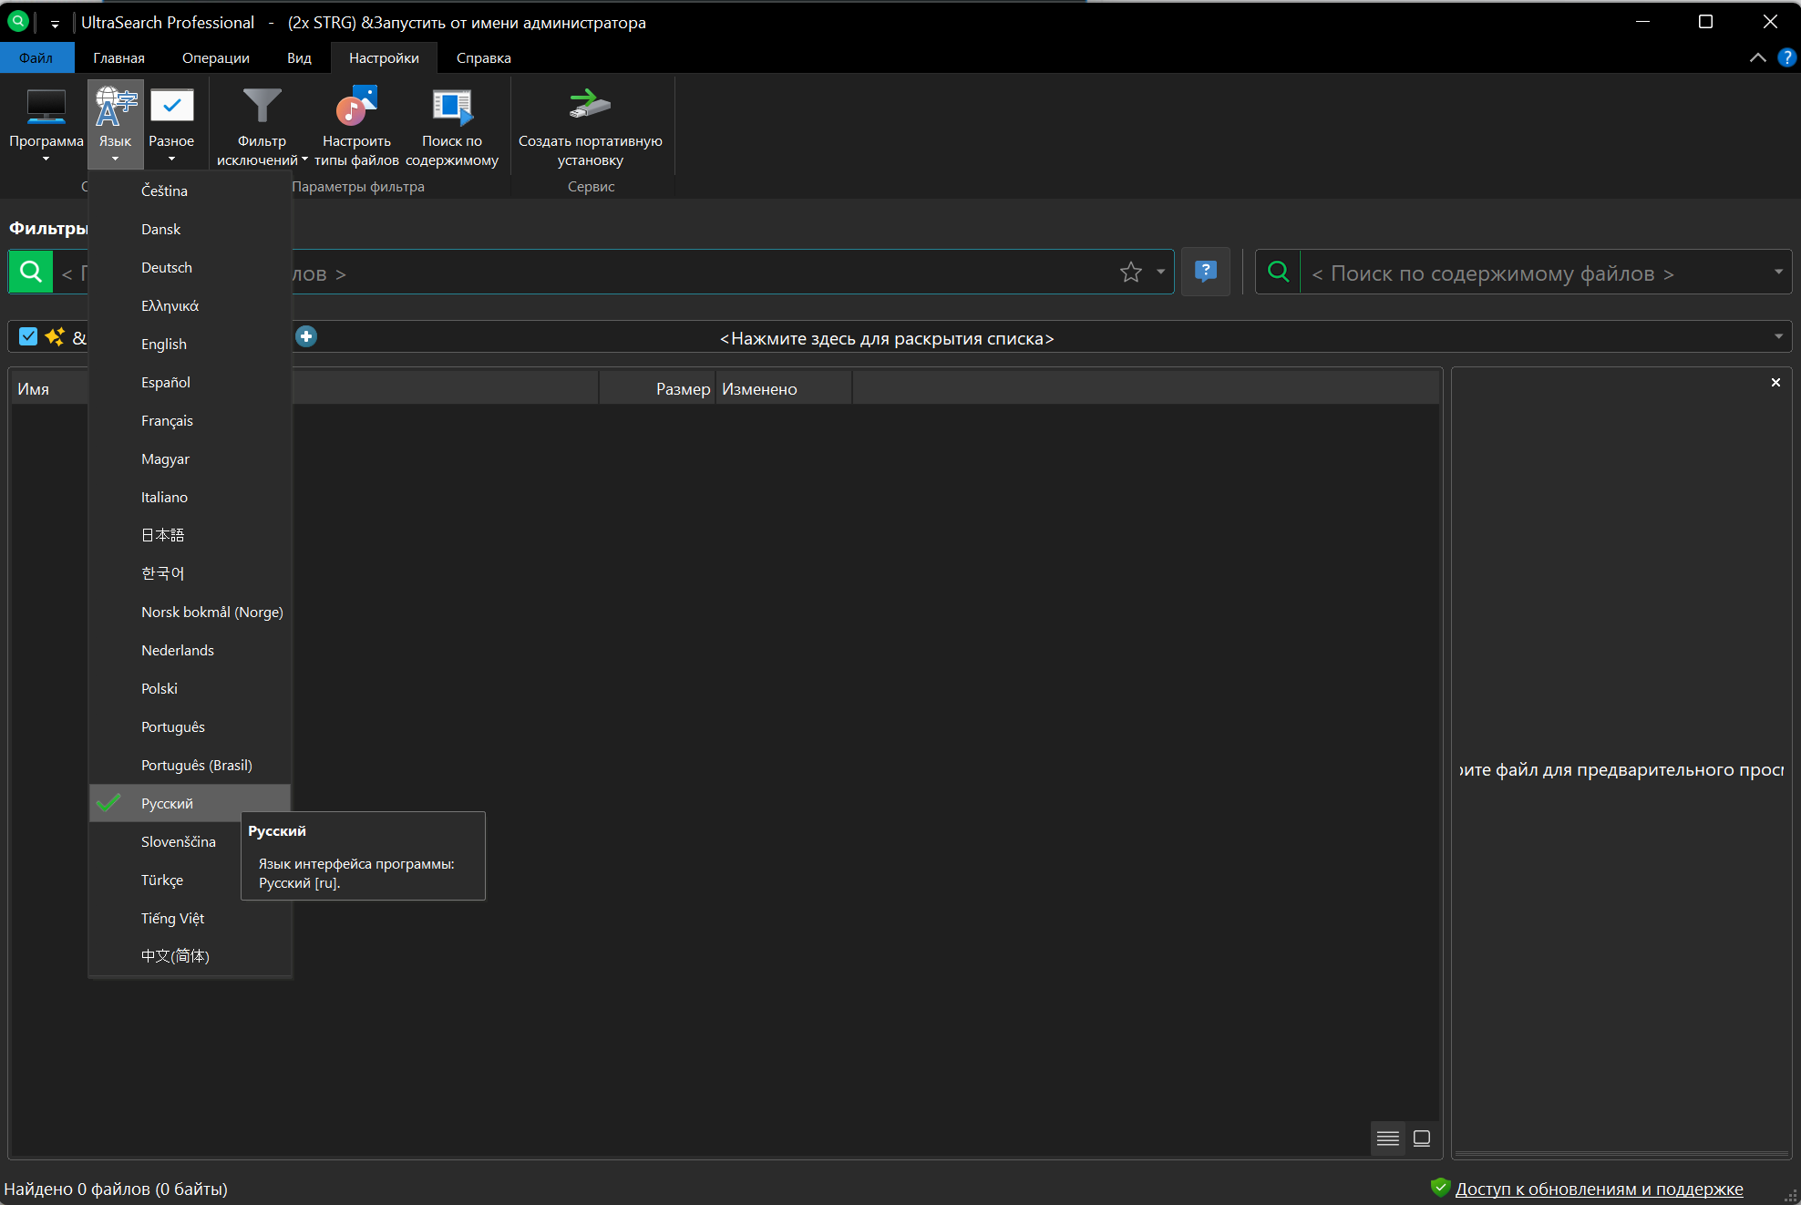
Task: Click the blue help question mark icon
Action: click(1786, 57)
